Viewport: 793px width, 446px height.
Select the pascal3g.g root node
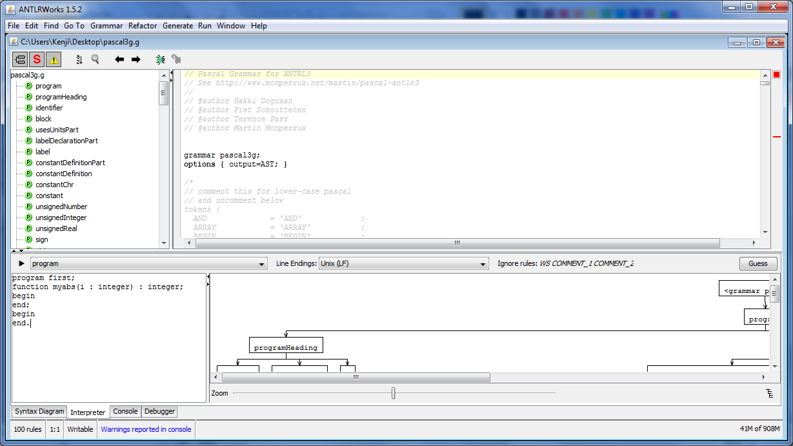[27, 75]
